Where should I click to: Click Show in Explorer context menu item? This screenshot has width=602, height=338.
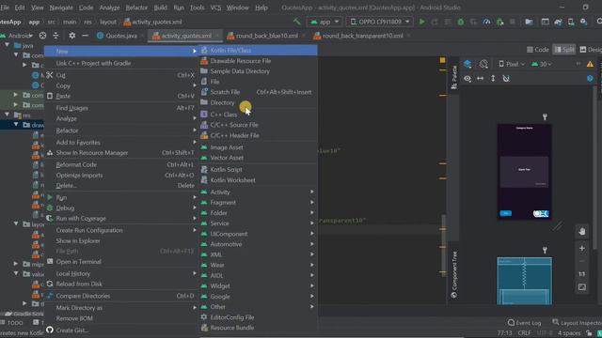pos(121,241)
